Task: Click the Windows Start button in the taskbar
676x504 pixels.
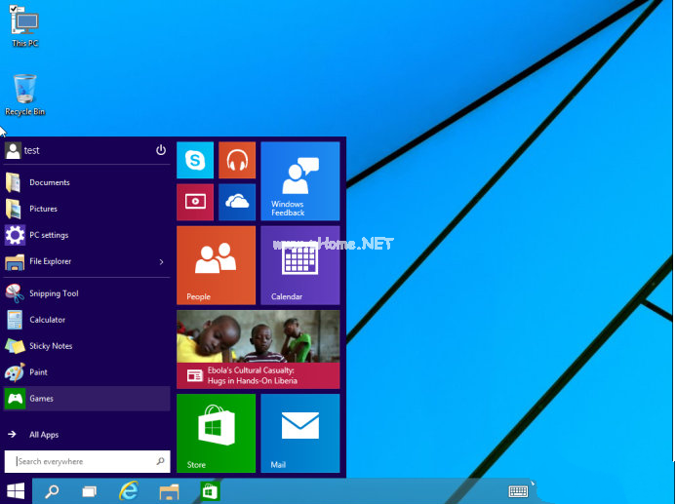Action: point(16,490)
